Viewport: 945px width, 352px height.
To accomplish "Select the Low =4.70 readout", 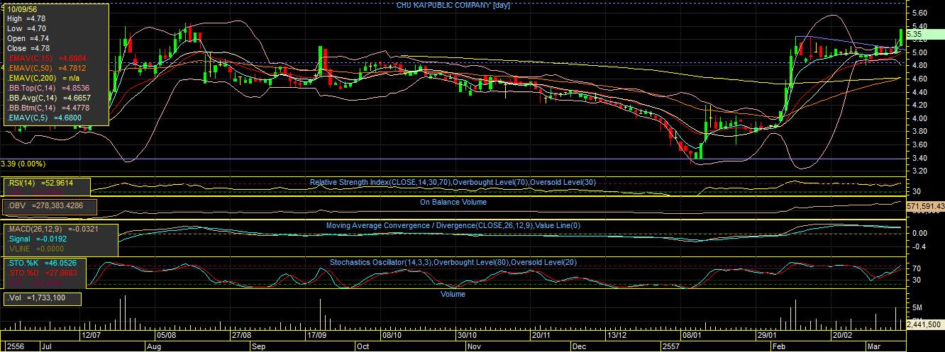I will (28, 28).
